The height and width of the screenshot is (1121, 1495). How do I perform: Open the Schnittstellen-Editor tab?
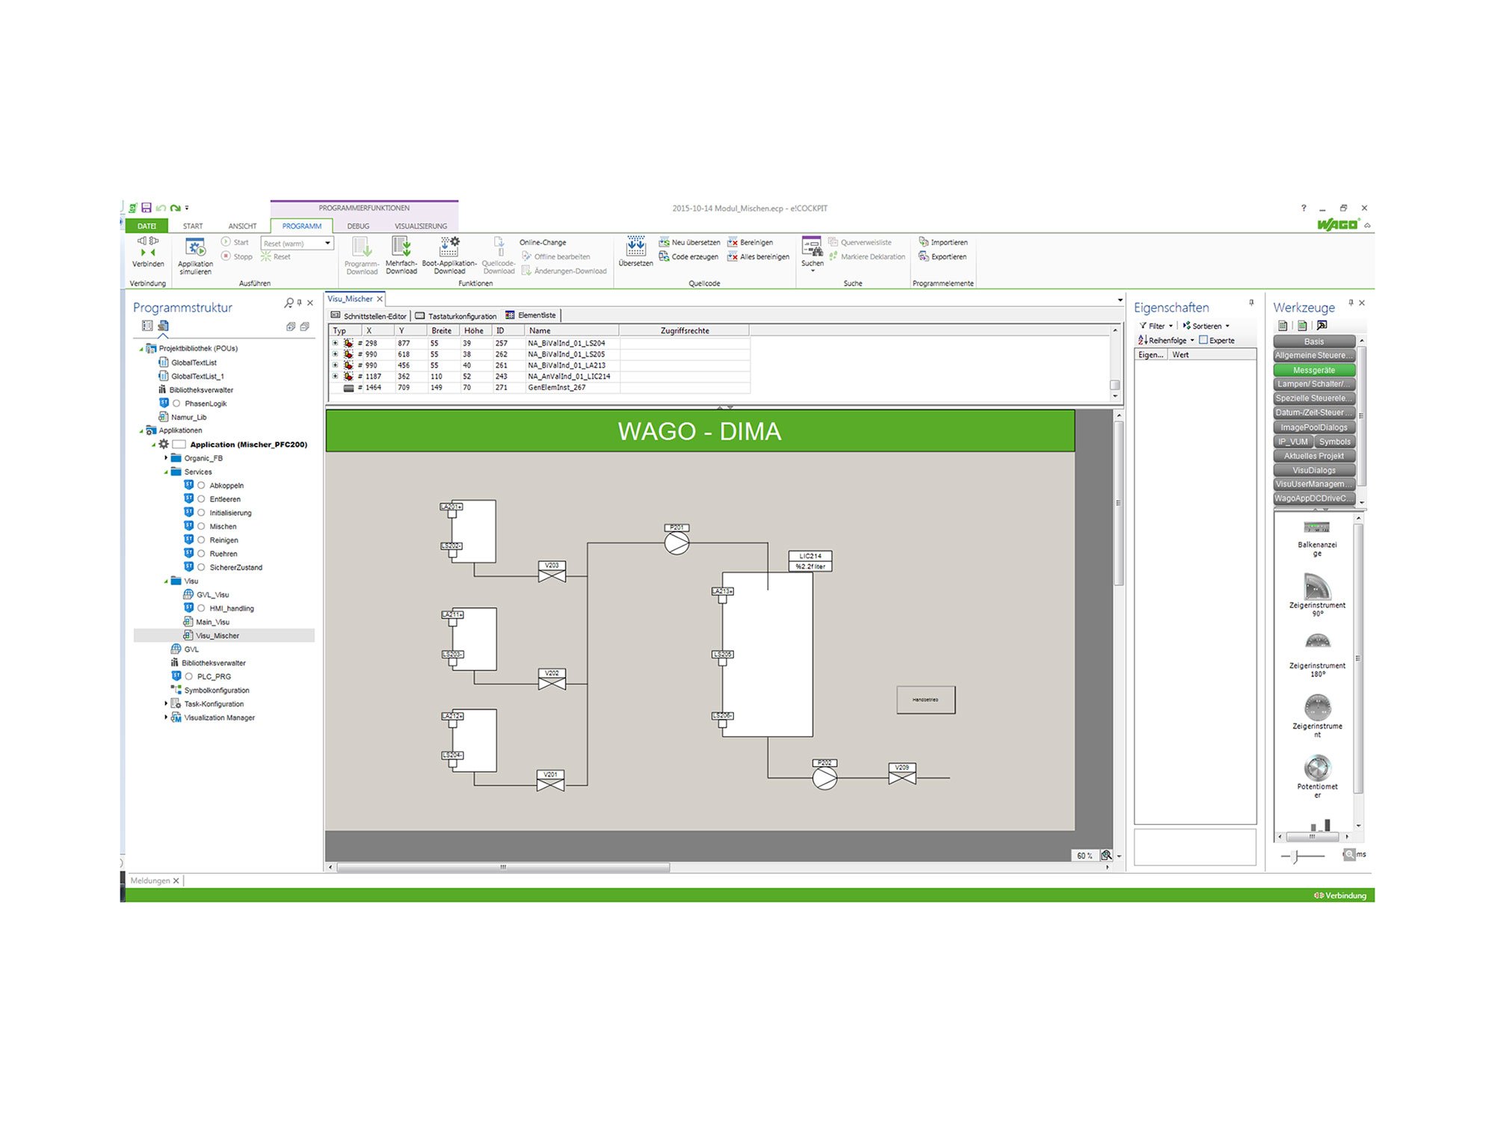click(x=369, y=315)
